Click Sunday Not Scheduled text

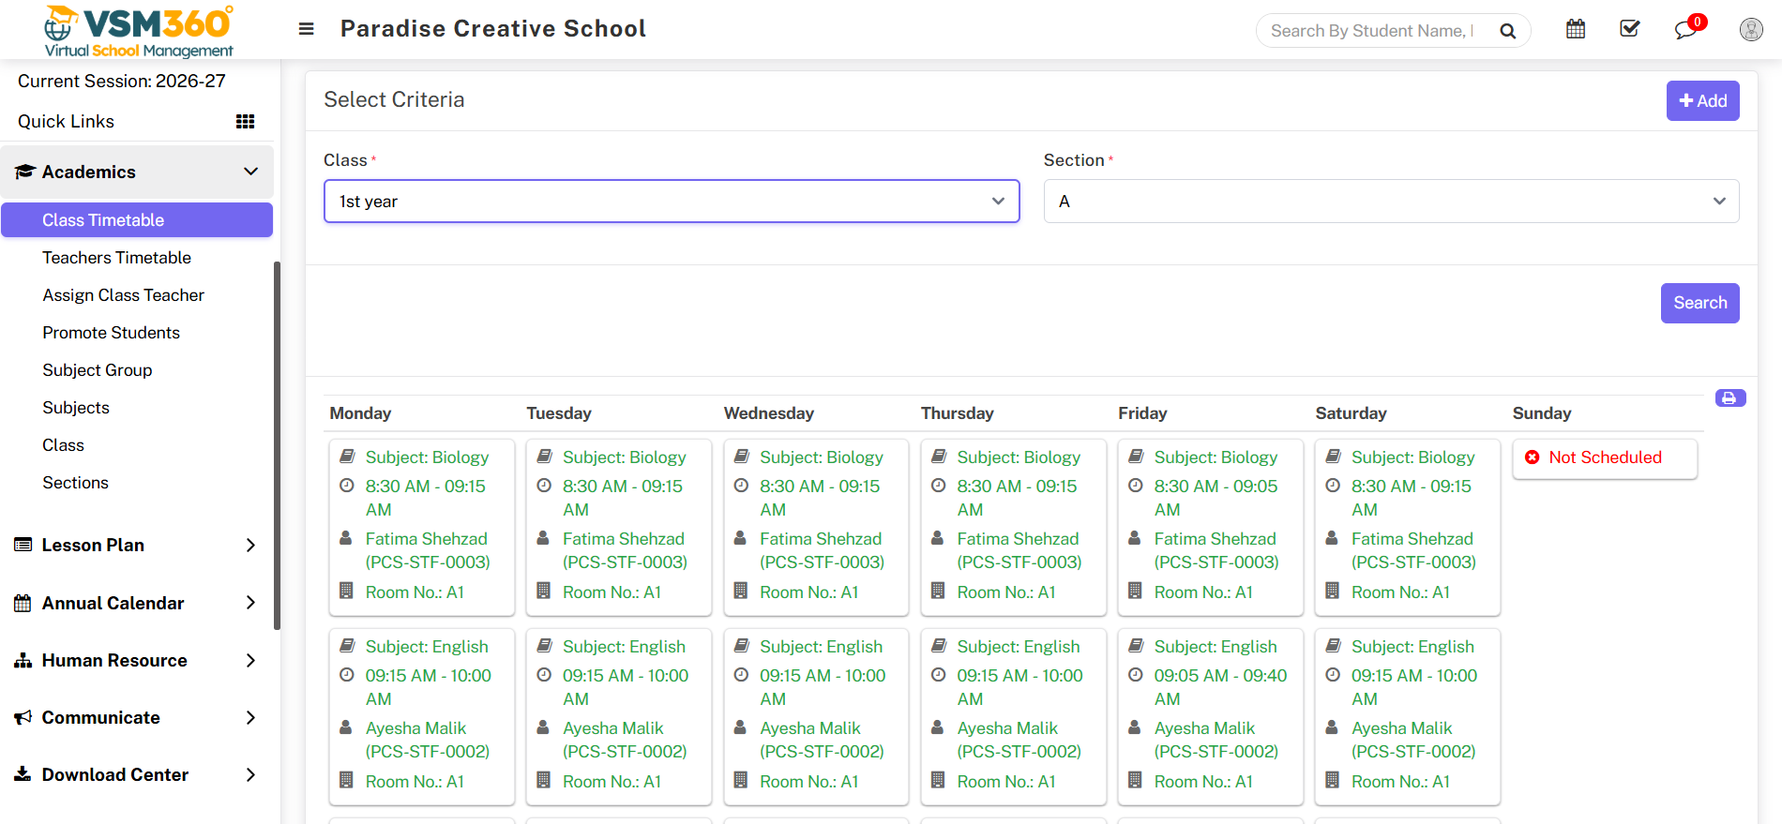[1605, 457]
